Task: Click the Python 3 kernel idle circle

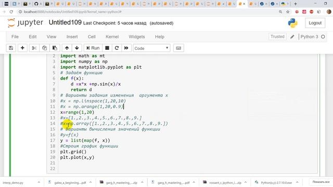Action: [323, 37]
